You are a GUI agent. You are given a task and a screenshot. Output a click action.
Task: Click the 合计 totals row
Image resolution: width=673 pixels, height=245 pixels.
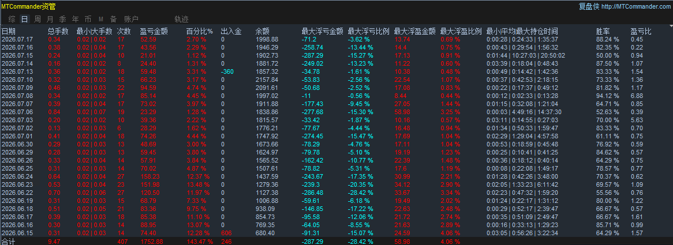[336, 242]
